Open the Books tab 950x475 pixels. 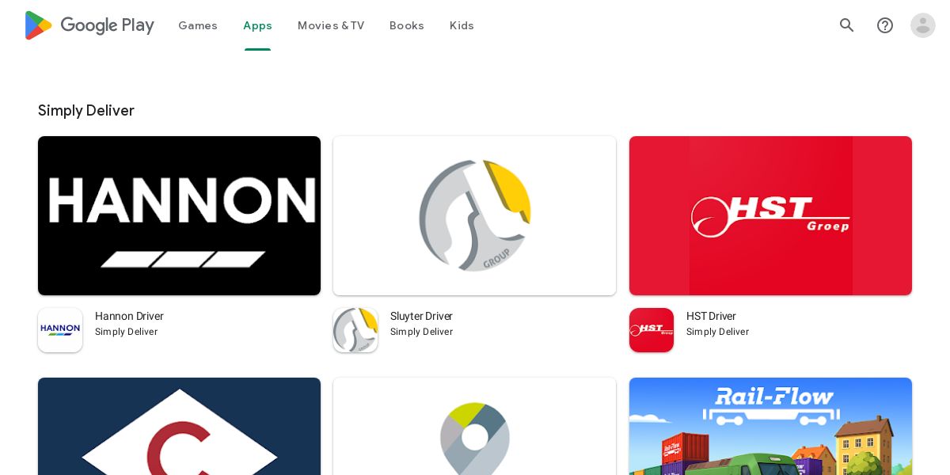(407, 25)
